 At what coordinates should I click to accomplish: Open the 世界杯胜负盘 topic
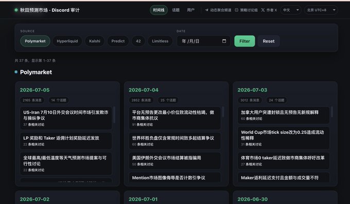pos(175,141)
